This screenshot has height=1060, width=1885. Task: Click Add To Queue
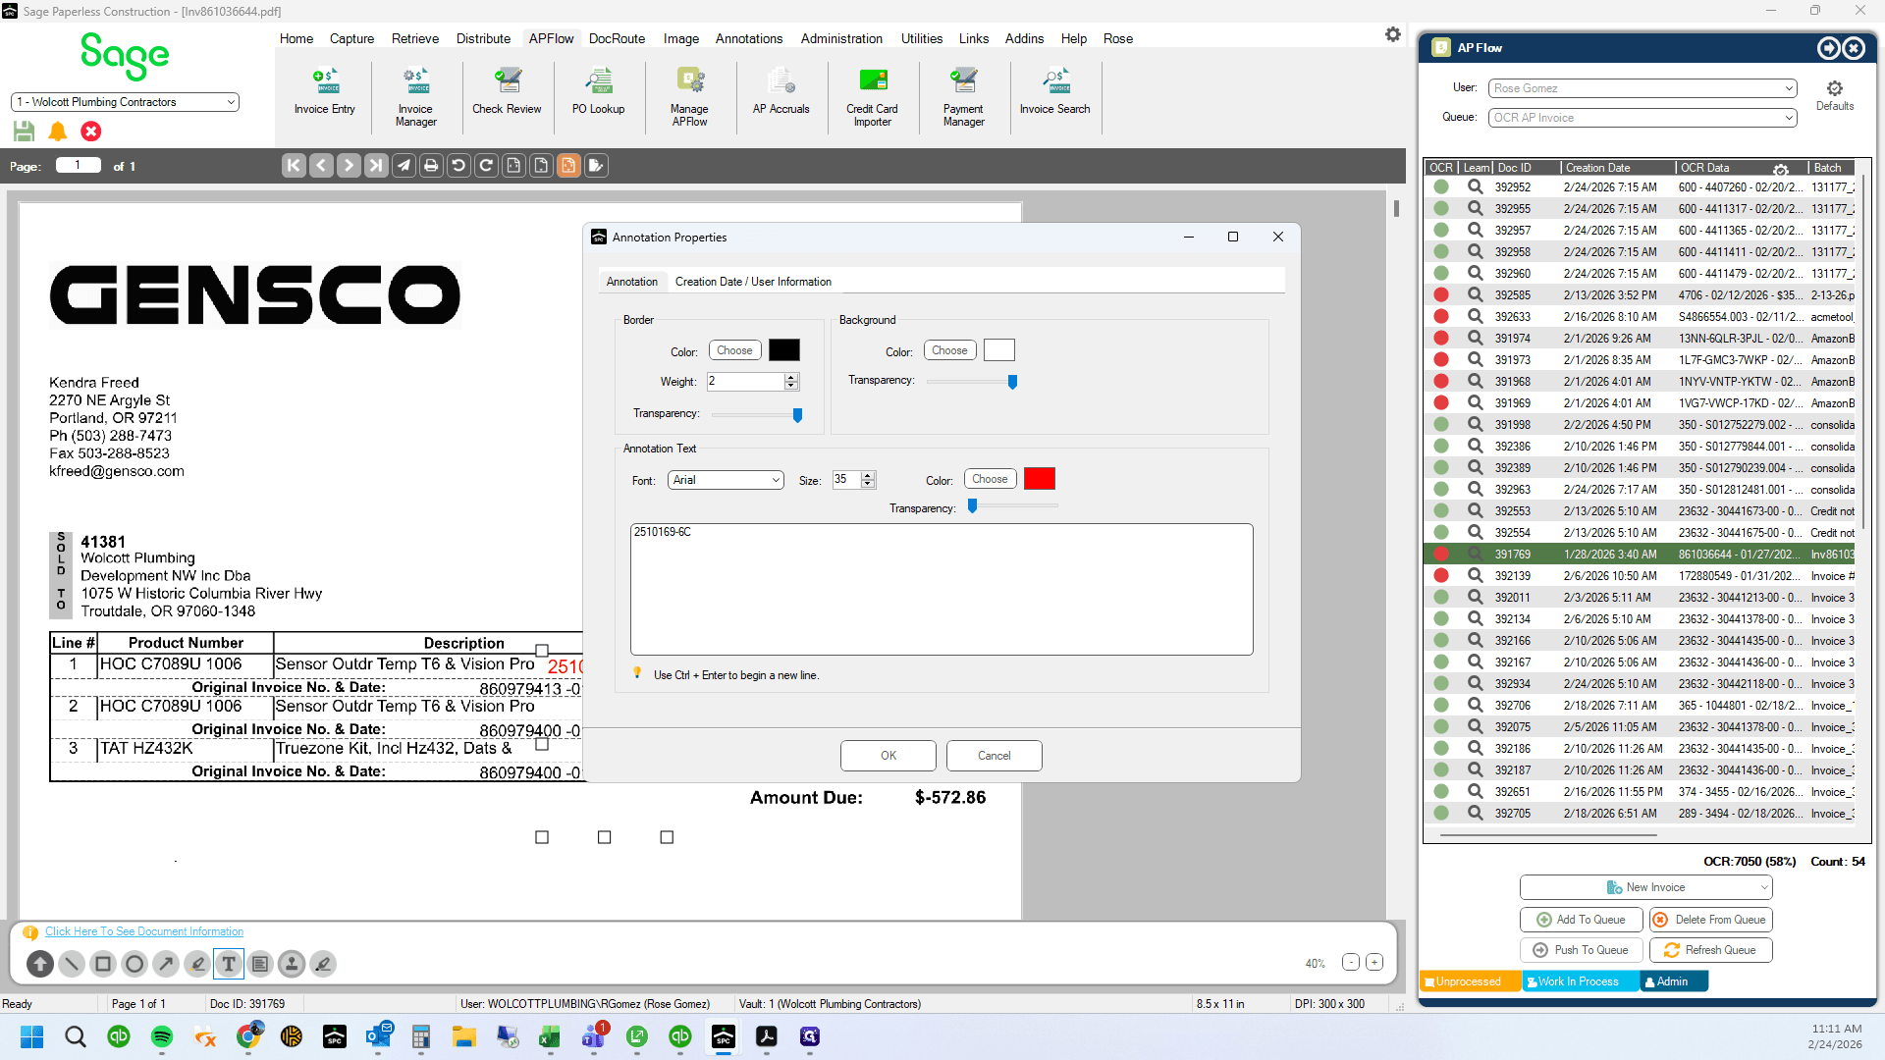pos(1581,920)
